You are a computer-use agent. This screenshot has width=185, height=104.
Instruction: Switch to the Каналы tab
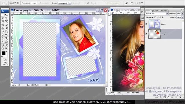pyautogui.click(x=156, y=11)
